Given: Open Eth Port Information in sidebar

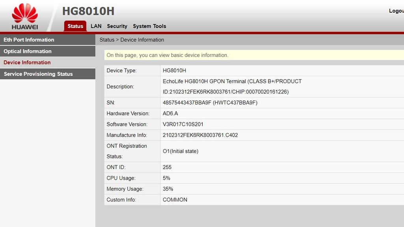Looking at the screenshot, I should [48, 40].
